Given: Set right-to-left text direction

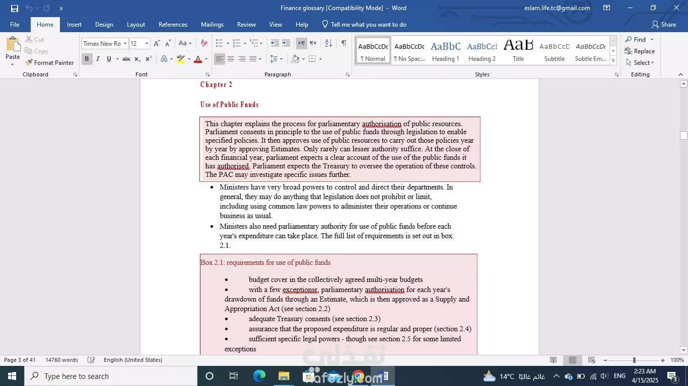Looking at the screenshot, I should (x=313, y=44).
